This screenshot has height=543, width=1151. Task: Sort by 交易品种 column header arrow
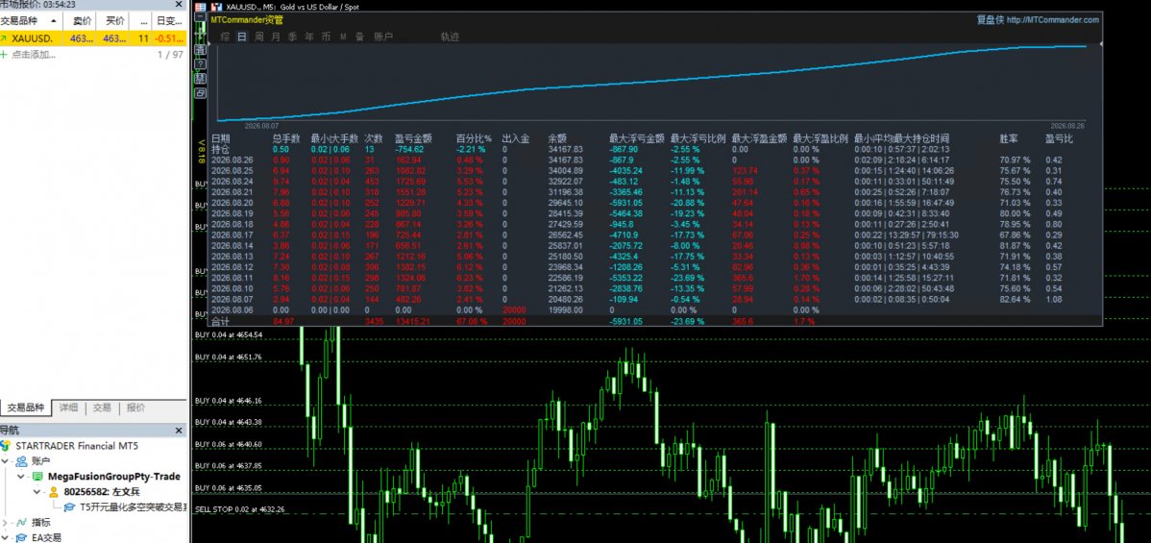[x=53, y=21]
